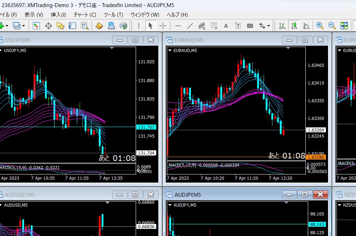The width and height of the screenshot is (356, 236).
Task: Select the trendline drawing tool
Action: (190, 26)
